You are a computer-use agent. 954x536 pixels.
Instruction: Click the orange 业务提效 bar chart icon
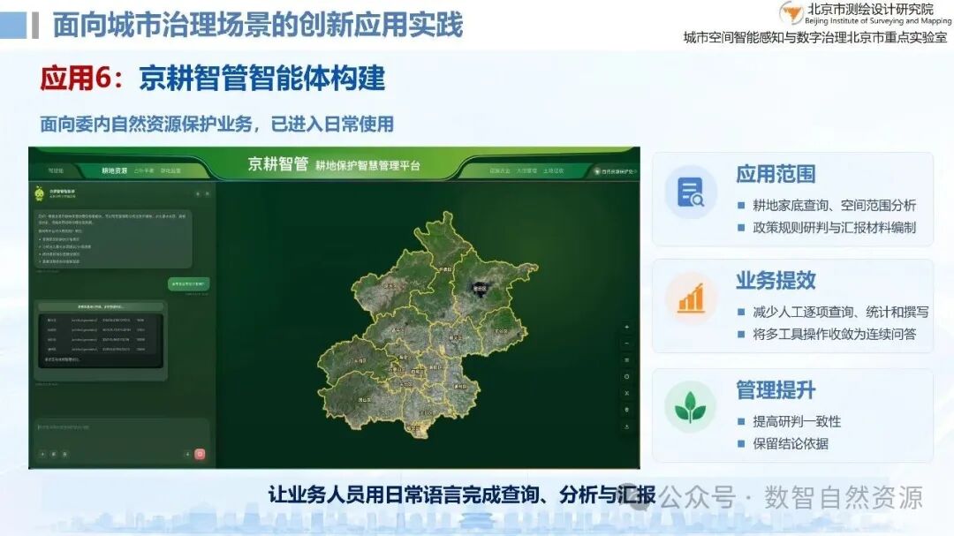[x=691, y=299]
